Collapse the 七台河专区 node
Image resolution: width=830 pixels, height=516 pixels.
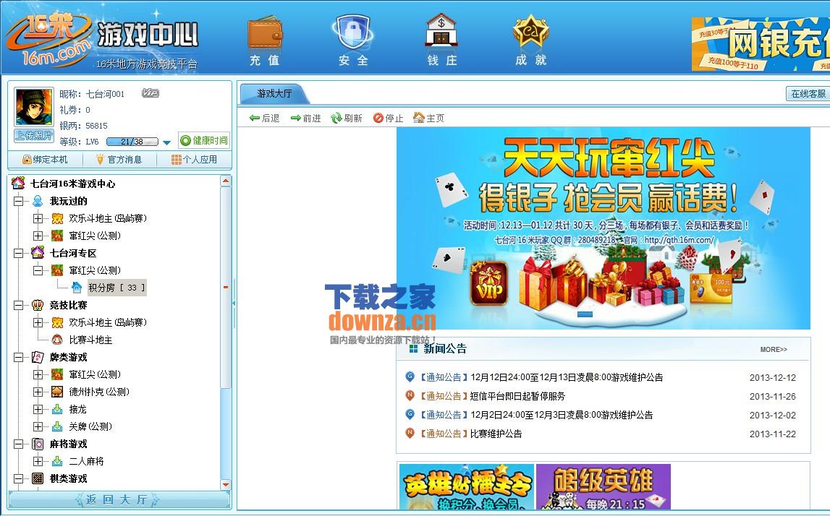(x=18, y=253)
